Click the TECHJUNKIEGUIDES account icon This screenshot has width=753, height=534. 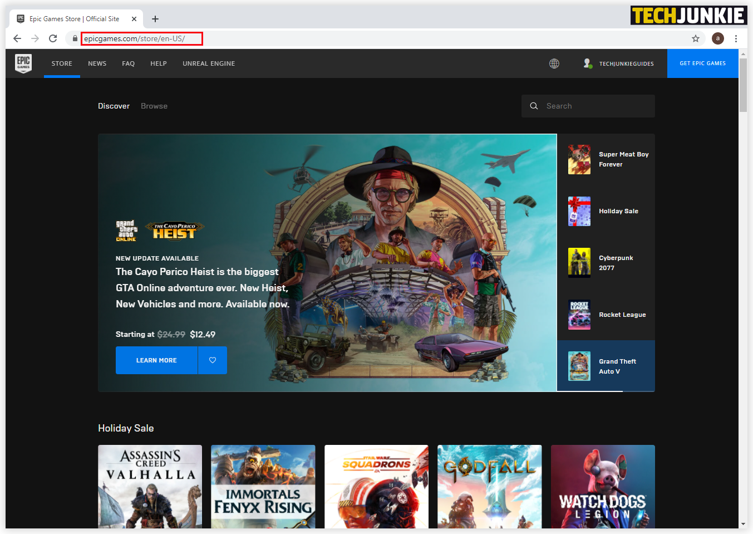pyautogui.click(x=588, y=63)
